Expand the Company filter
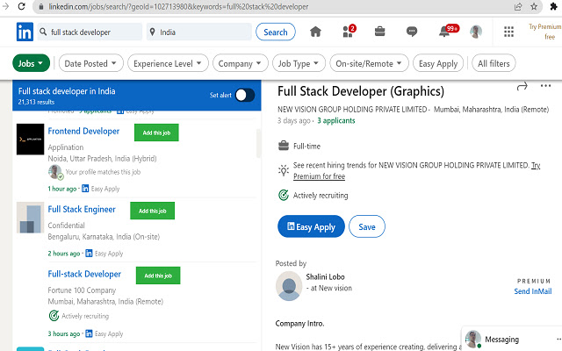This screenshot has width=562, height=351. click(240, 63)
